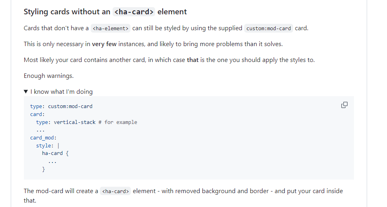Click the <ha-element> inline code snippet

point(110,28)
